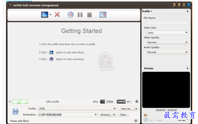Click the ImTOO app logo in title bar
Viewport: 198px width, 124px height.
point(10,5)
